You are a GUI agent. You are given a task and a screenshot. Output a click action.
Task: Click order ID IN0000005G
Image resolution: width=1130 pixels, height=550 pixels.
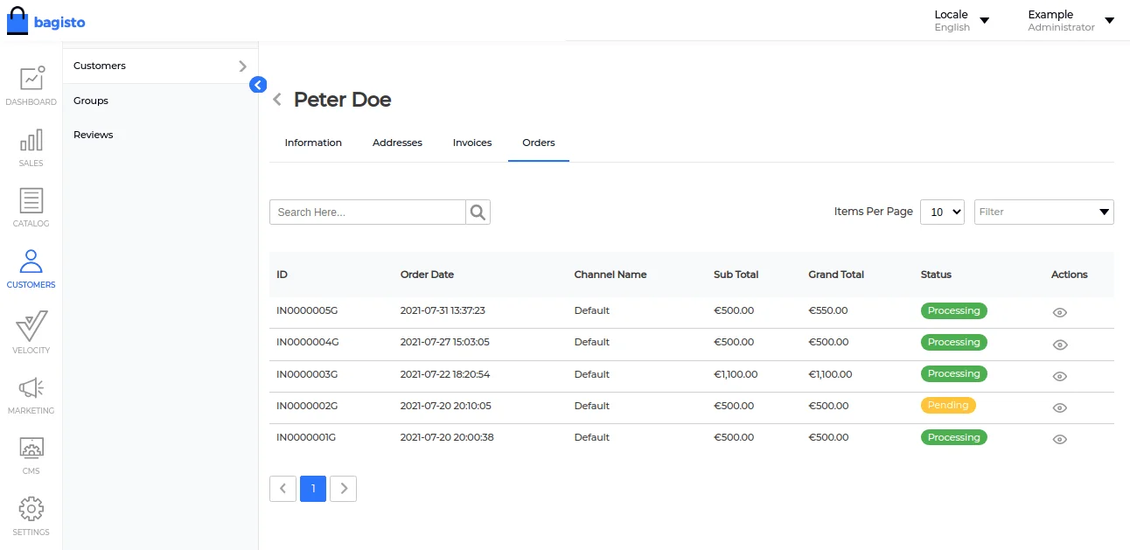[x=307, y=310]
